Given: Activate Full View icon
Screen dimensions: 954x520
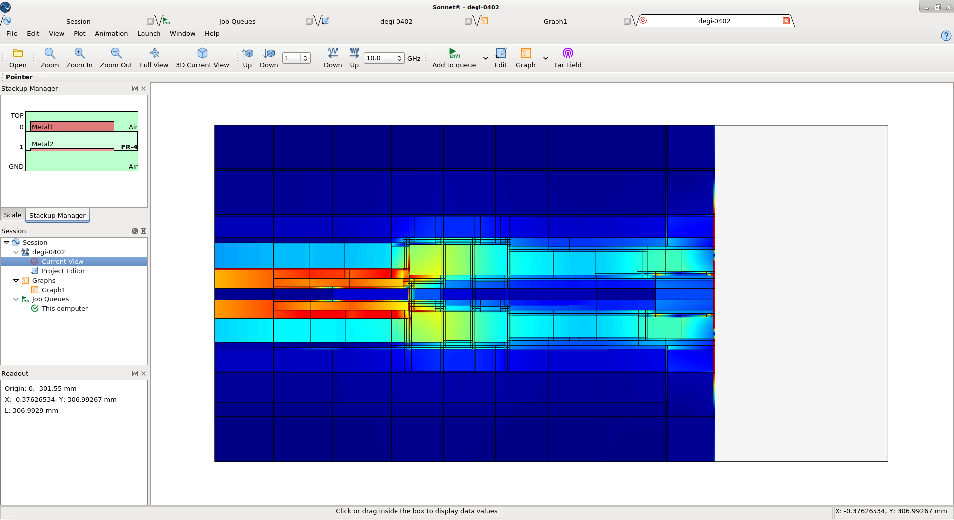Looking at the screenshot, I should (154, 53).
